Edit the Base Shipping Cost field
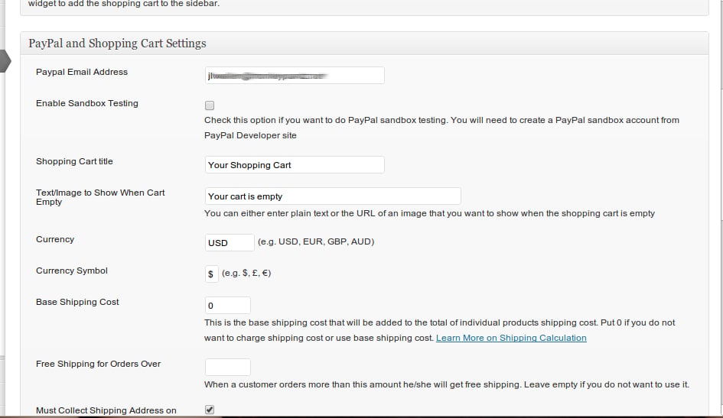 (228, 305)
